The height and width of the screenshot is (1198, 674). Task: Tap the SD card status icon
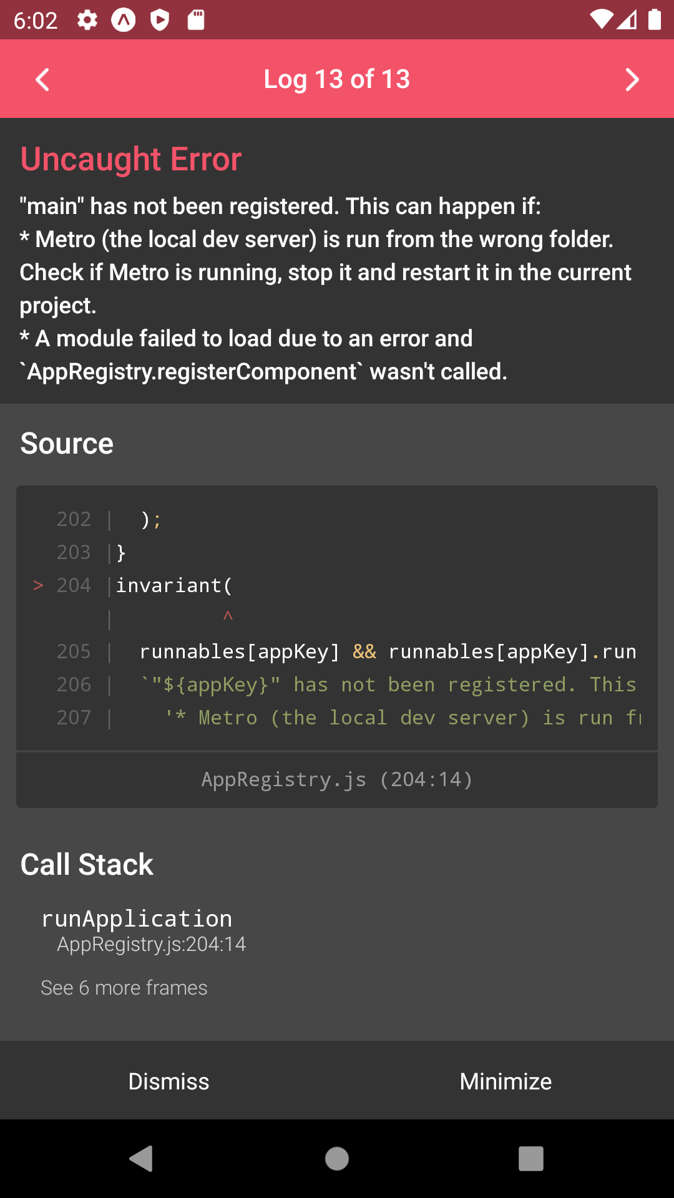[196, 20]
